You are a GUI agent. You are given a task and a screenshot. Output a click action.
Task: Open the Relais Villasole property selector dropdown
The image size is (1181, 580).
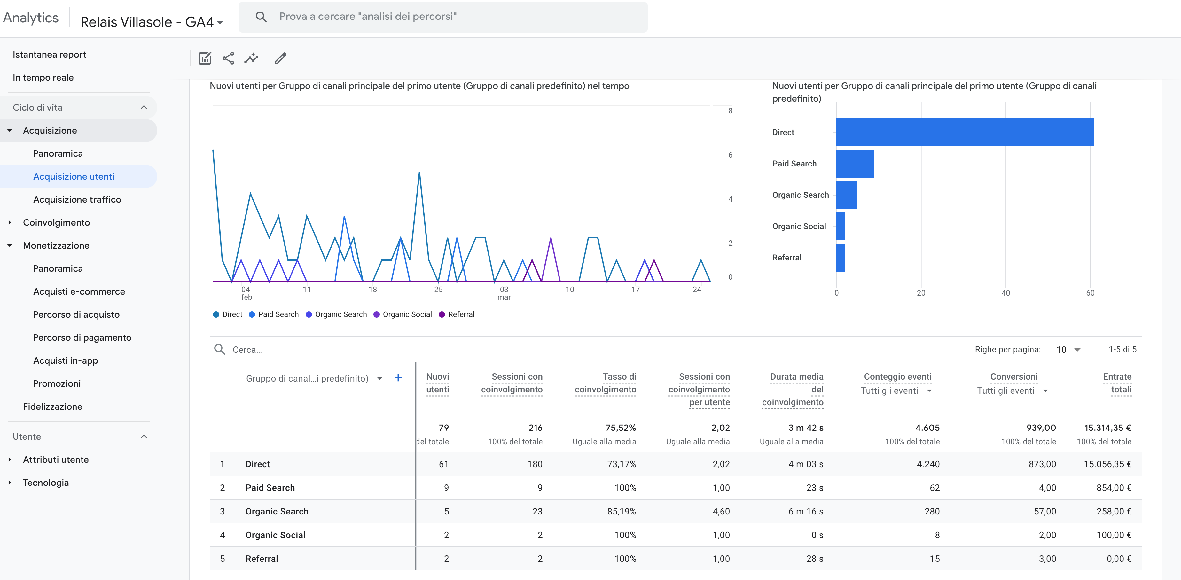tap(151, 22)
